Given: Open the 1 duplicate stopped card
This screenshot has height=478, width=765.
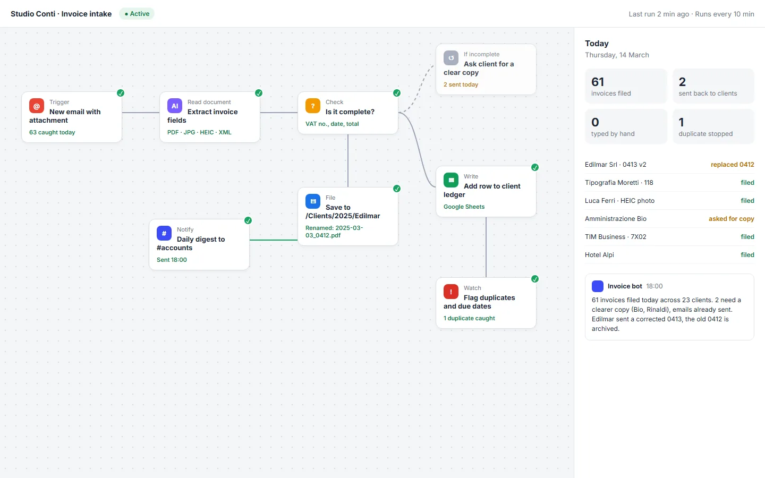Looking at the screenshot, I should 713,126.
